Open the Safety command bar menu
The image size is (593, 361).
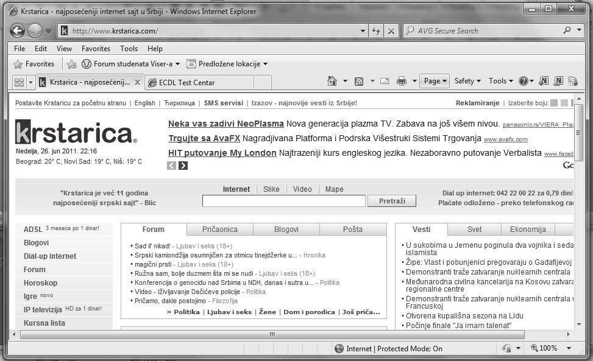click(x=467, y=81)
